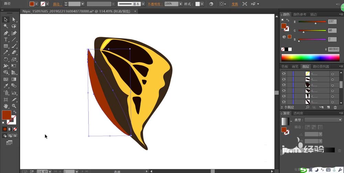
Task: Select the Artboard tool
Action: 6,100
